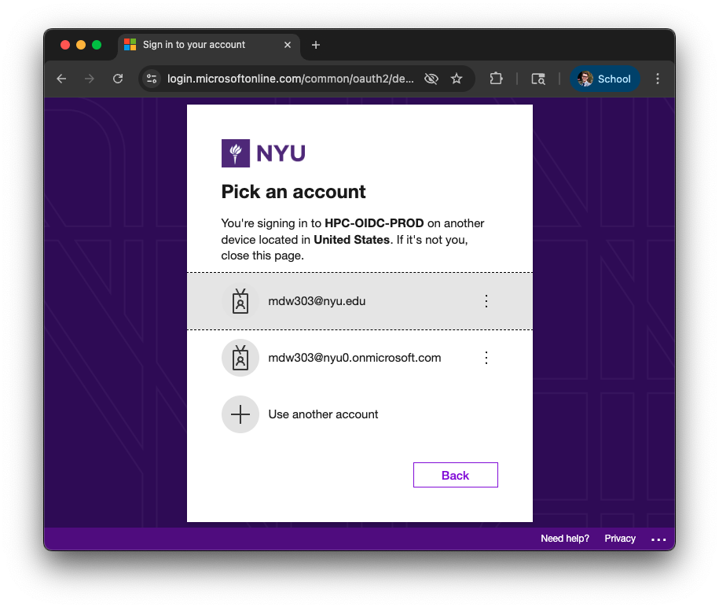The width and height of the screenshot is (719, 607).
Task: Open the School profile button
Action: click(x=605, y=79)
